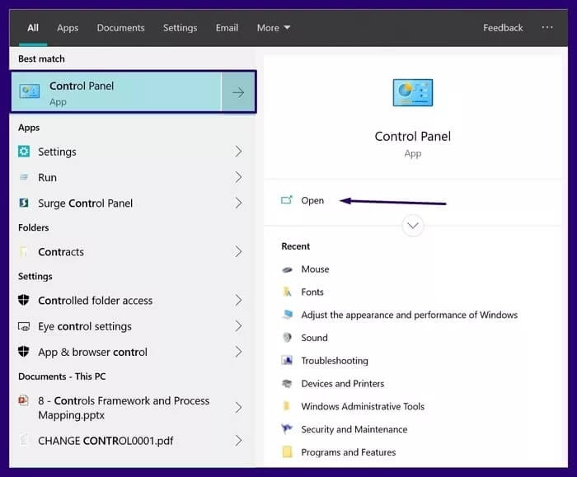Select the CHANGE CONTROL0001.pdf result text

point(106,441)
